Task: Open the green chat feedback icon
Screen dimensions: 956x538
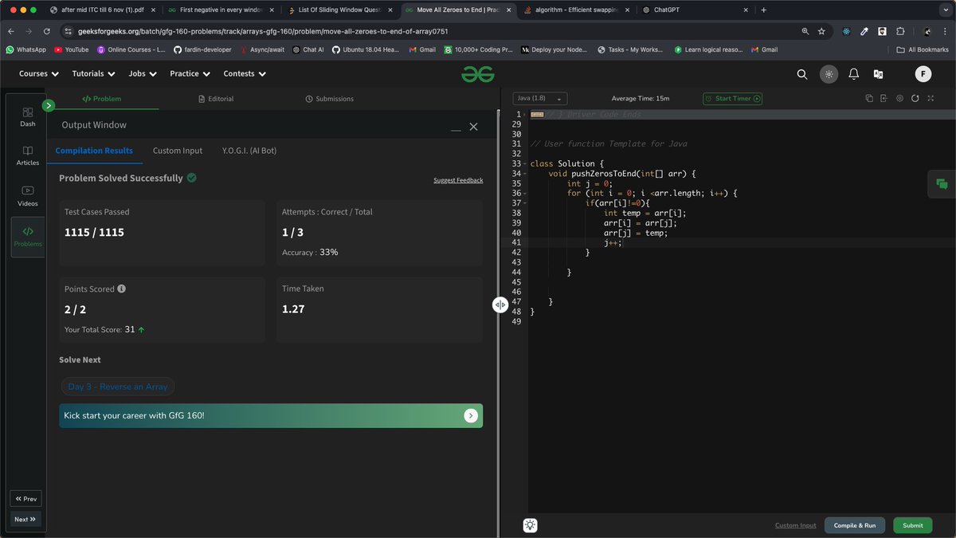Action: (942, 184)
